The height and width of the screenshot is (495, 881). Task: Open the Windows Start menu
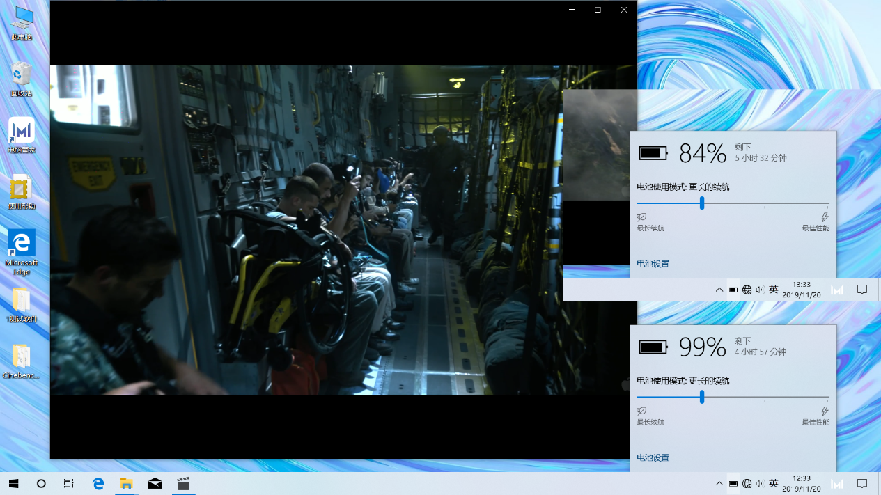click(x=13, y=483)
